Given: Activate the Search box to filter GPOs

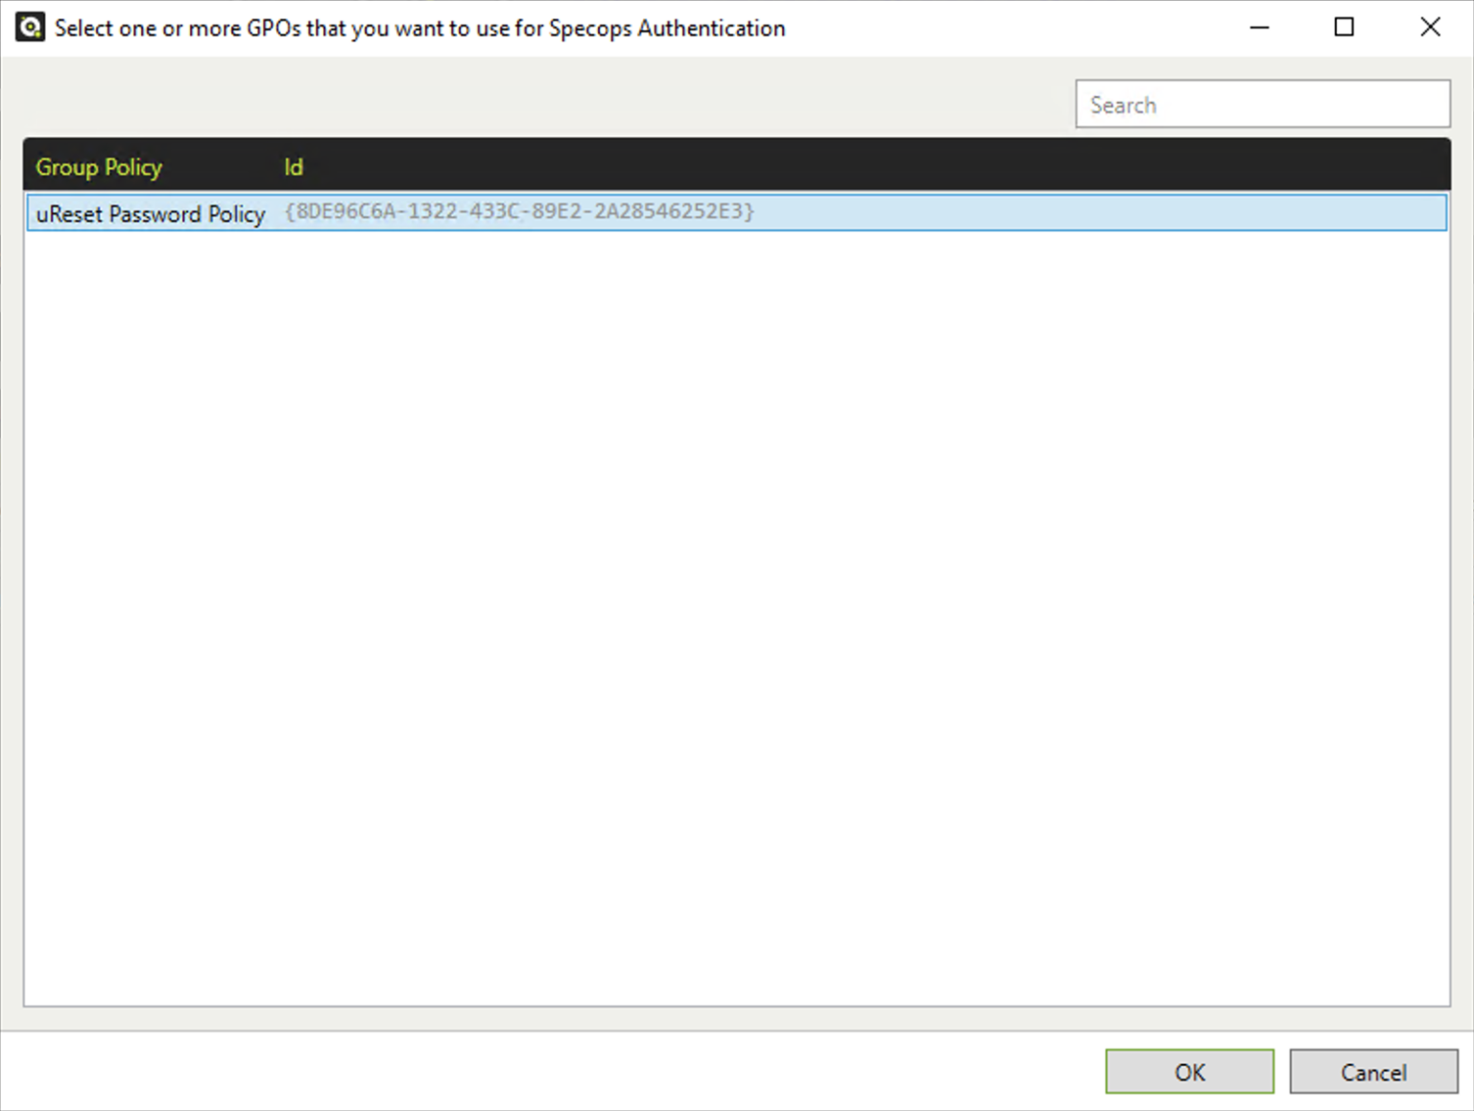Looking at the screenshot, I should click(x=1262, y=104).
